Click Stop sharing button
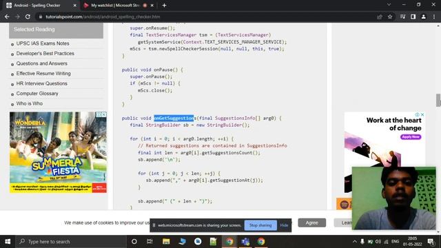Viewport: 441px width, 248px height. click(x=260, y=225)
